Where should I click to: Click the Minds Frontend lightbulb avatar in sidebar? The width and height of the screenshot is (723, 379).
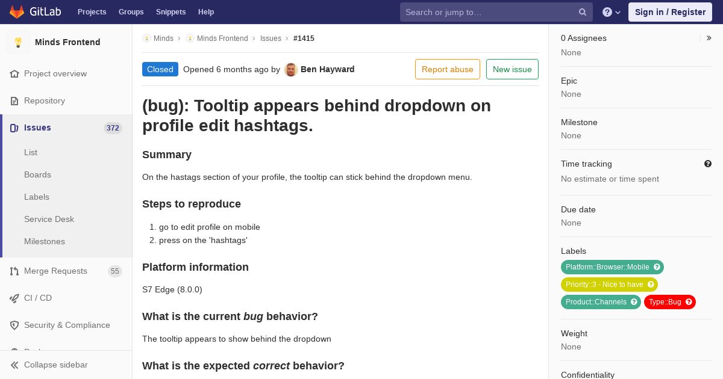[x=18, y=42]
